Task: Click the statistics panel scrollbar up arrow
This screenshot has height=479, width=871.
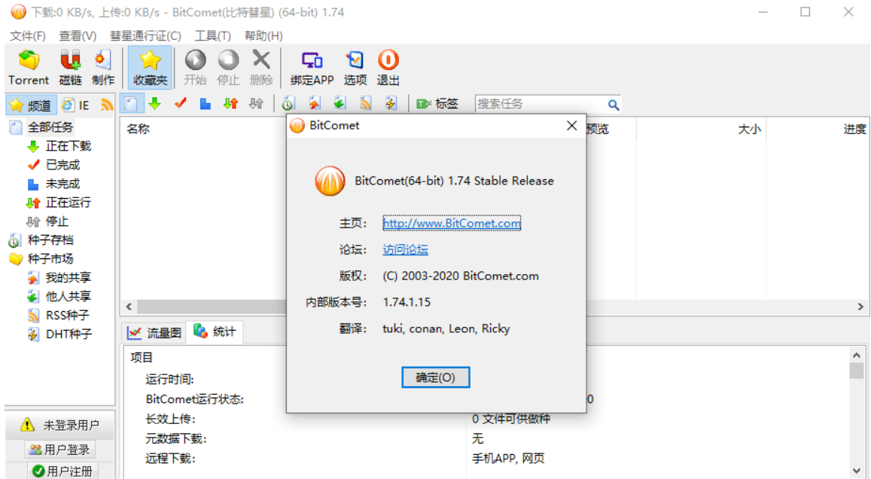Action: (857, 355)
